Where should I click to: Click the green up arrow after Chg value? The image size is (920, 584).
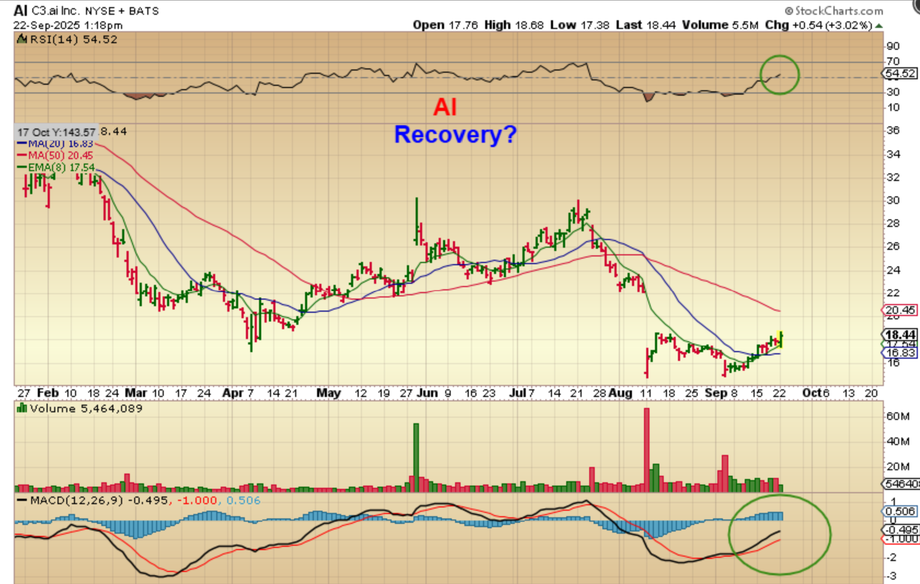tap(879, 26)
